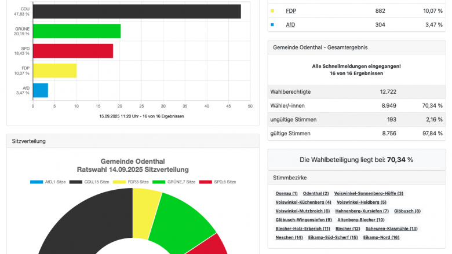Toggle FDP,3 Sitze legend entry

[130, 182]
